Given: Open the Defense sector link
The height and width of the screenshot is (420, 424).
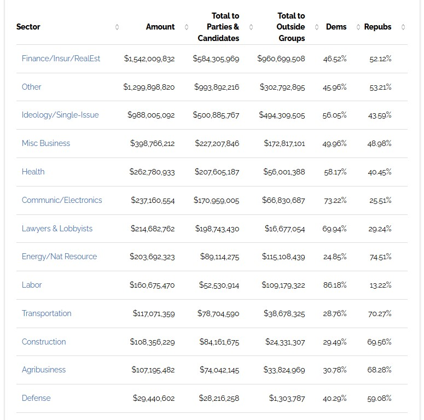Looking at the screenshot, I should coord(36,398).
